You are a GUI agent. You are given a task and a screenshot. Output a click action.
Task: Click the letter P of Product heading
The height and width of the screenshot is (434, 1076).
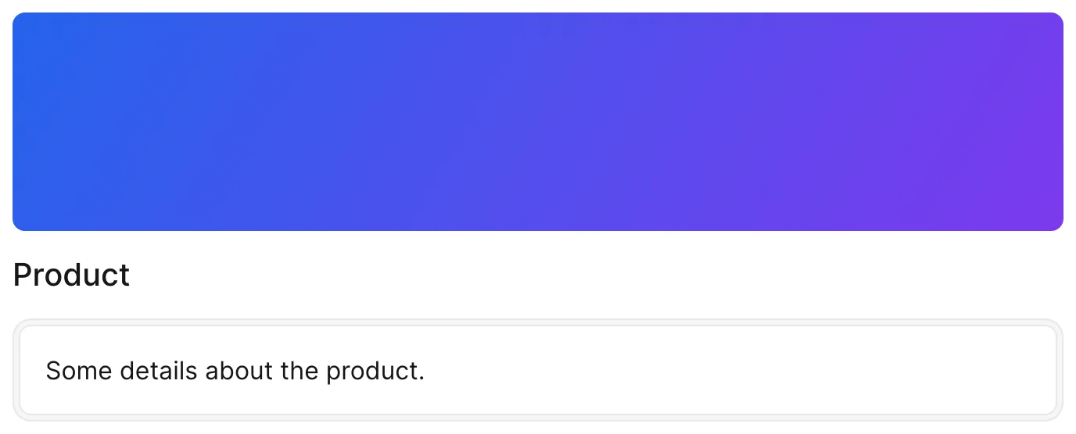[x=23, y=276]
